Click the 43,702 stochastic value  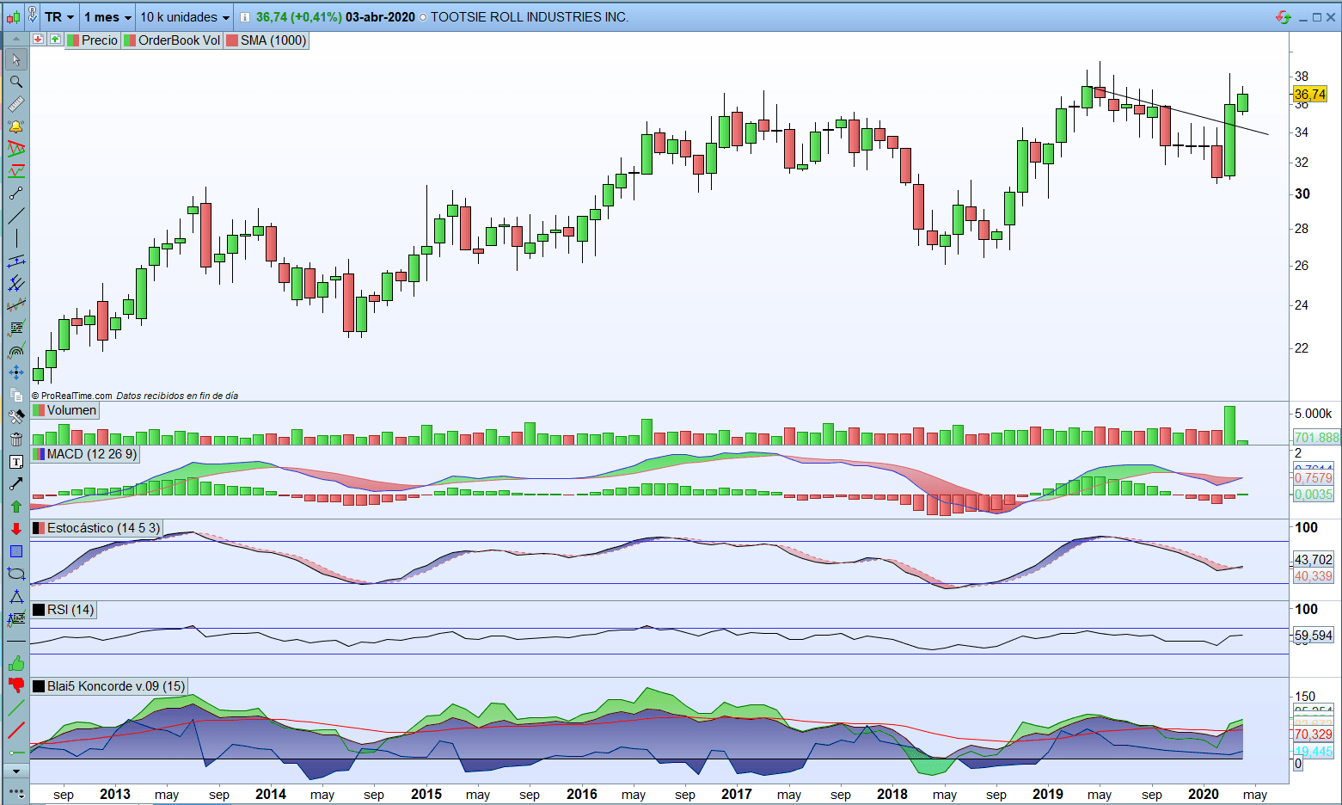pyautogui.click(x=1314, y=560)
